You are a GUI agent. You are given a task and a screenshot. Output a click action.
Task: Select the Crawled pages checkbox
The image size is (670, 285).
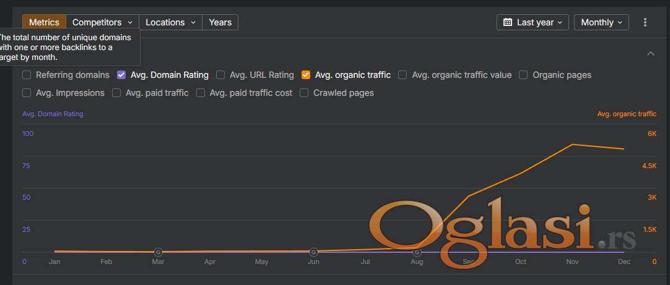tap(304, 93)
